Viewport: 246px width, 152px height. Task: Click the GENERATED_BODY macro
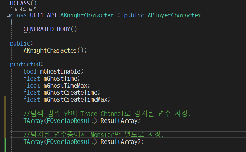(x=47, y=29)
